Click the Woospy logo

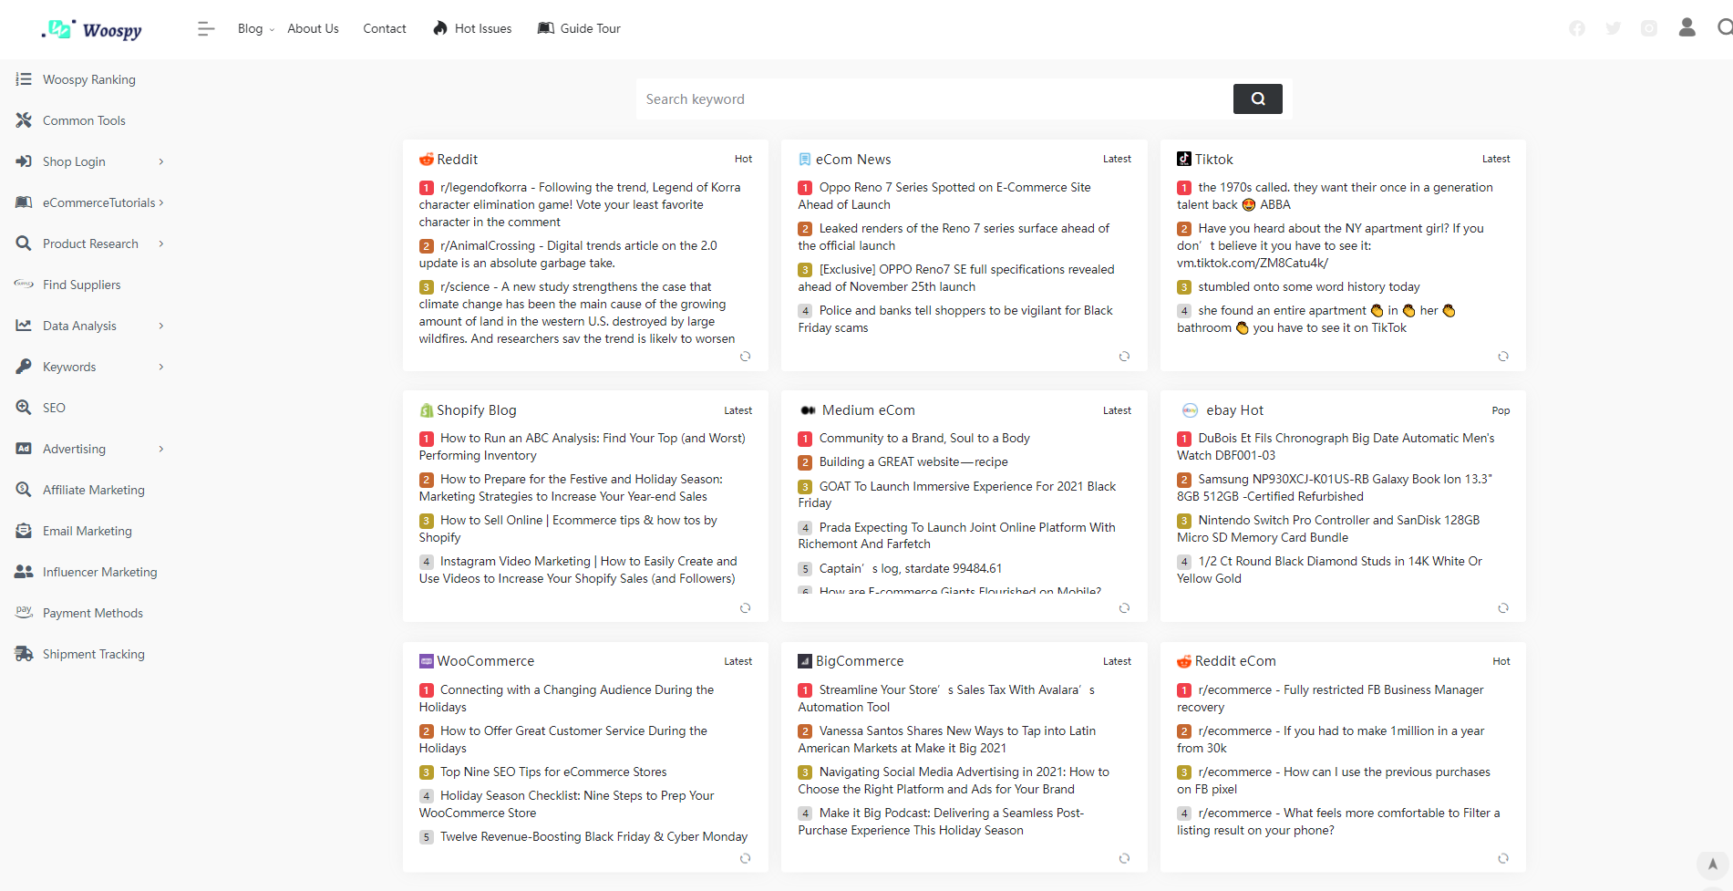[91, 29]
